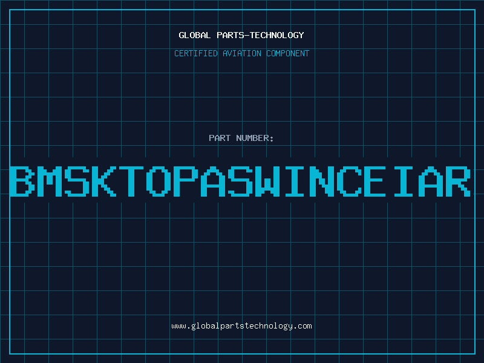
Task: Click the PART NUMBER: label
Action: [x=241, y=138]
